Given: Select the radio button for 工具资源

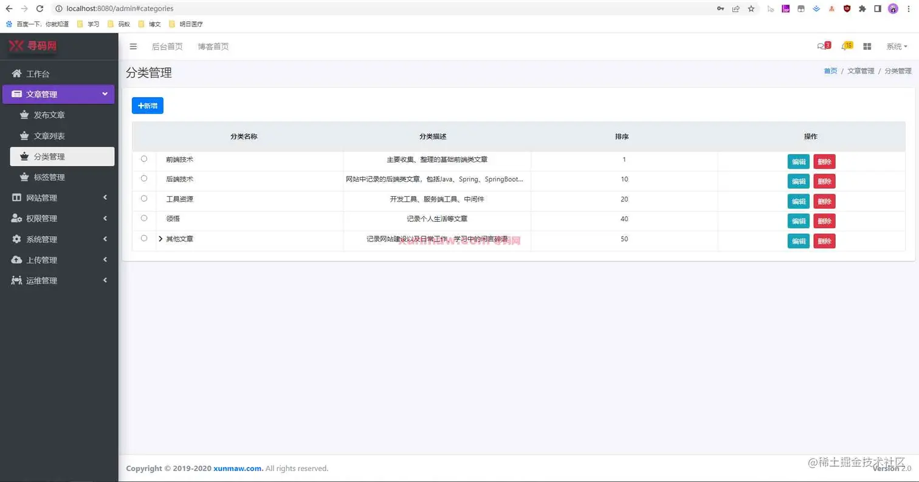Looking at the screenshot, I should click(x=144, y=199).
